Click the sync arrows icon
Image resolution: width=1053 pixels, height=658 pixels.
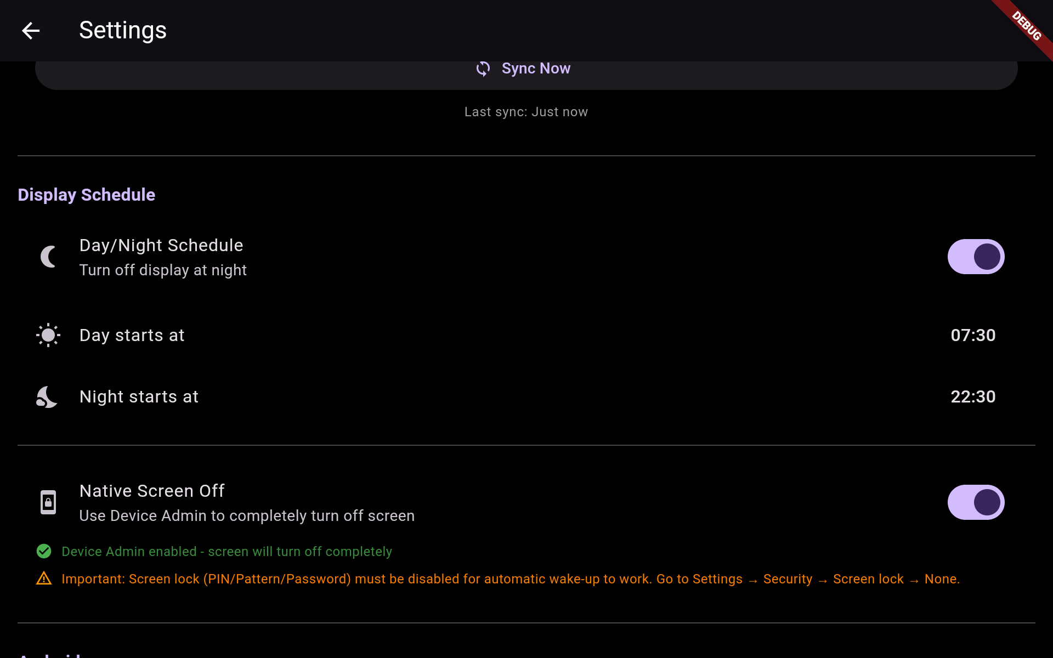click(483, 69)
